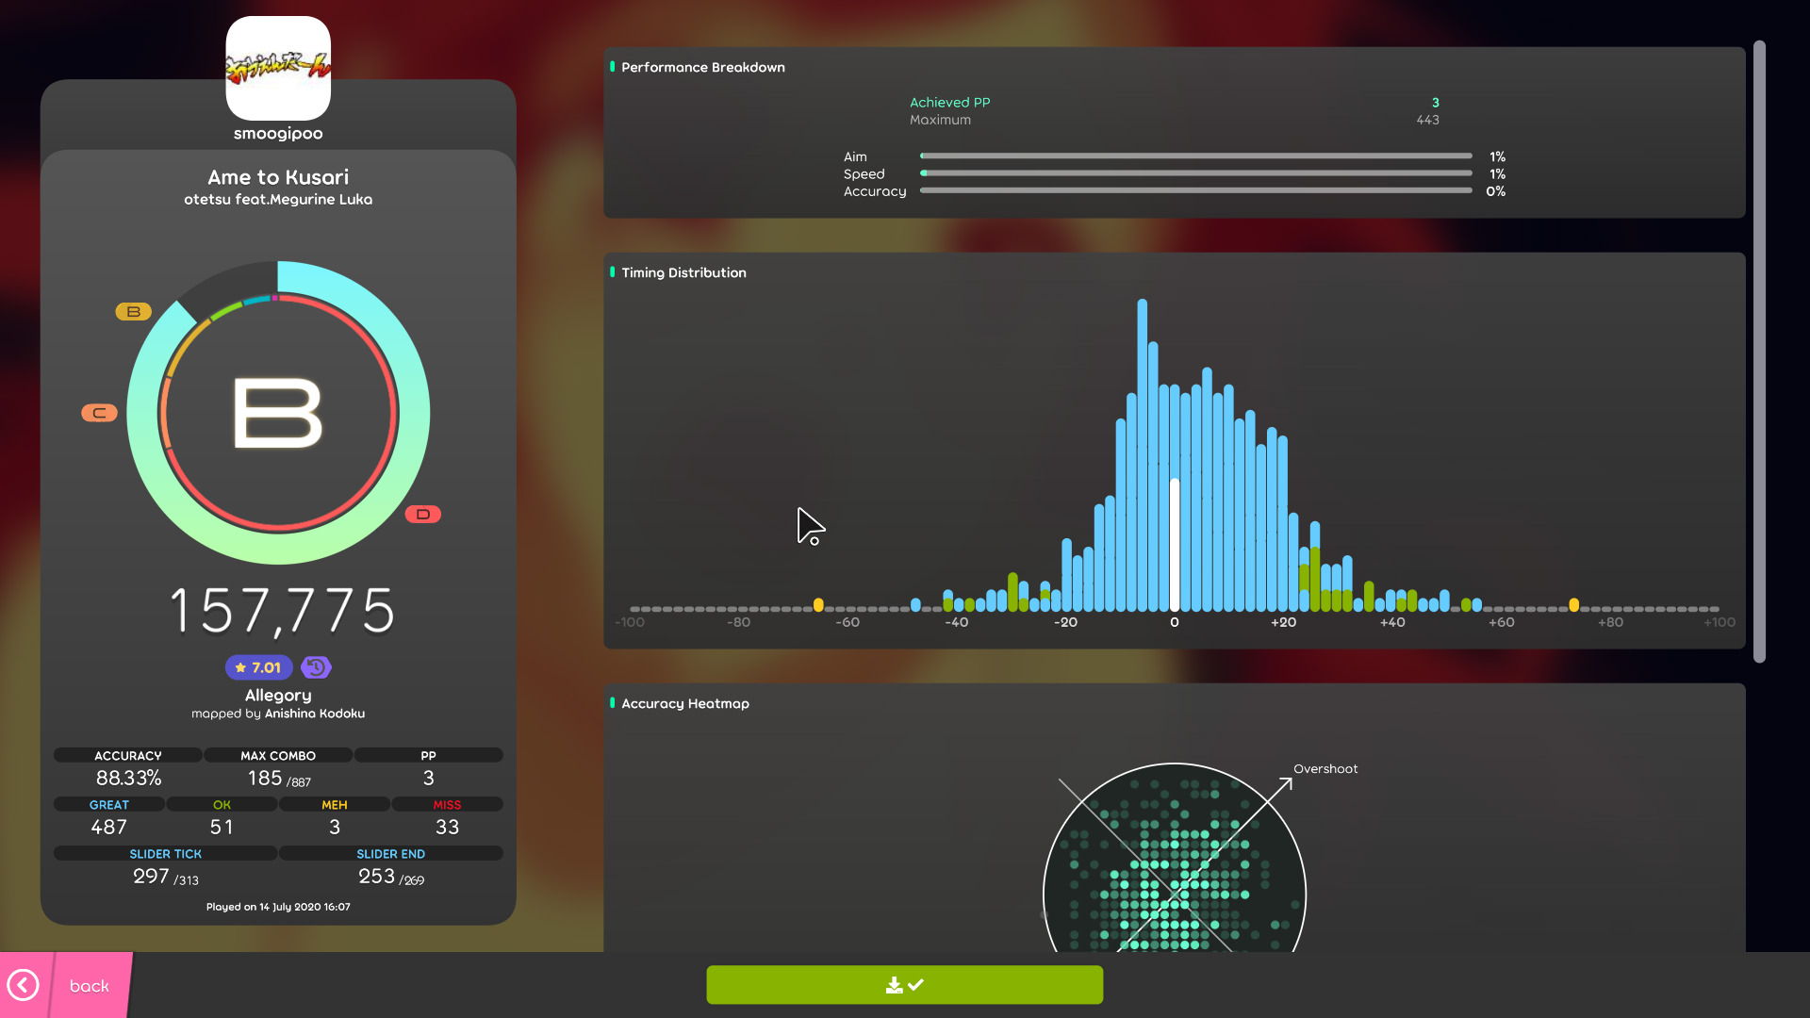Click the vertical scrollbar on the right
This screenshot has height=1018, width=1810.
tap(1759, 349)
